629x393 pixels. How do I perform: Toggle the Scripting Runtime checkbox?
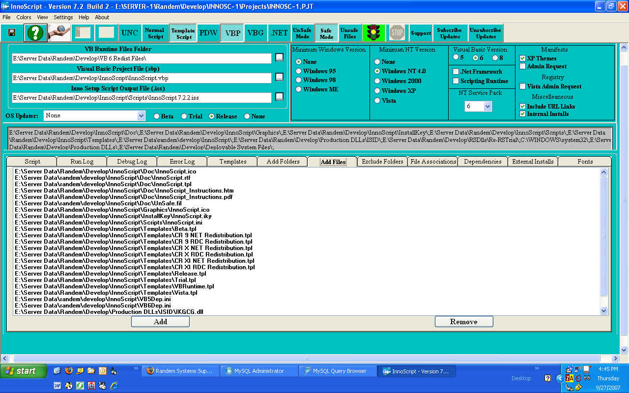coord(456,81)
